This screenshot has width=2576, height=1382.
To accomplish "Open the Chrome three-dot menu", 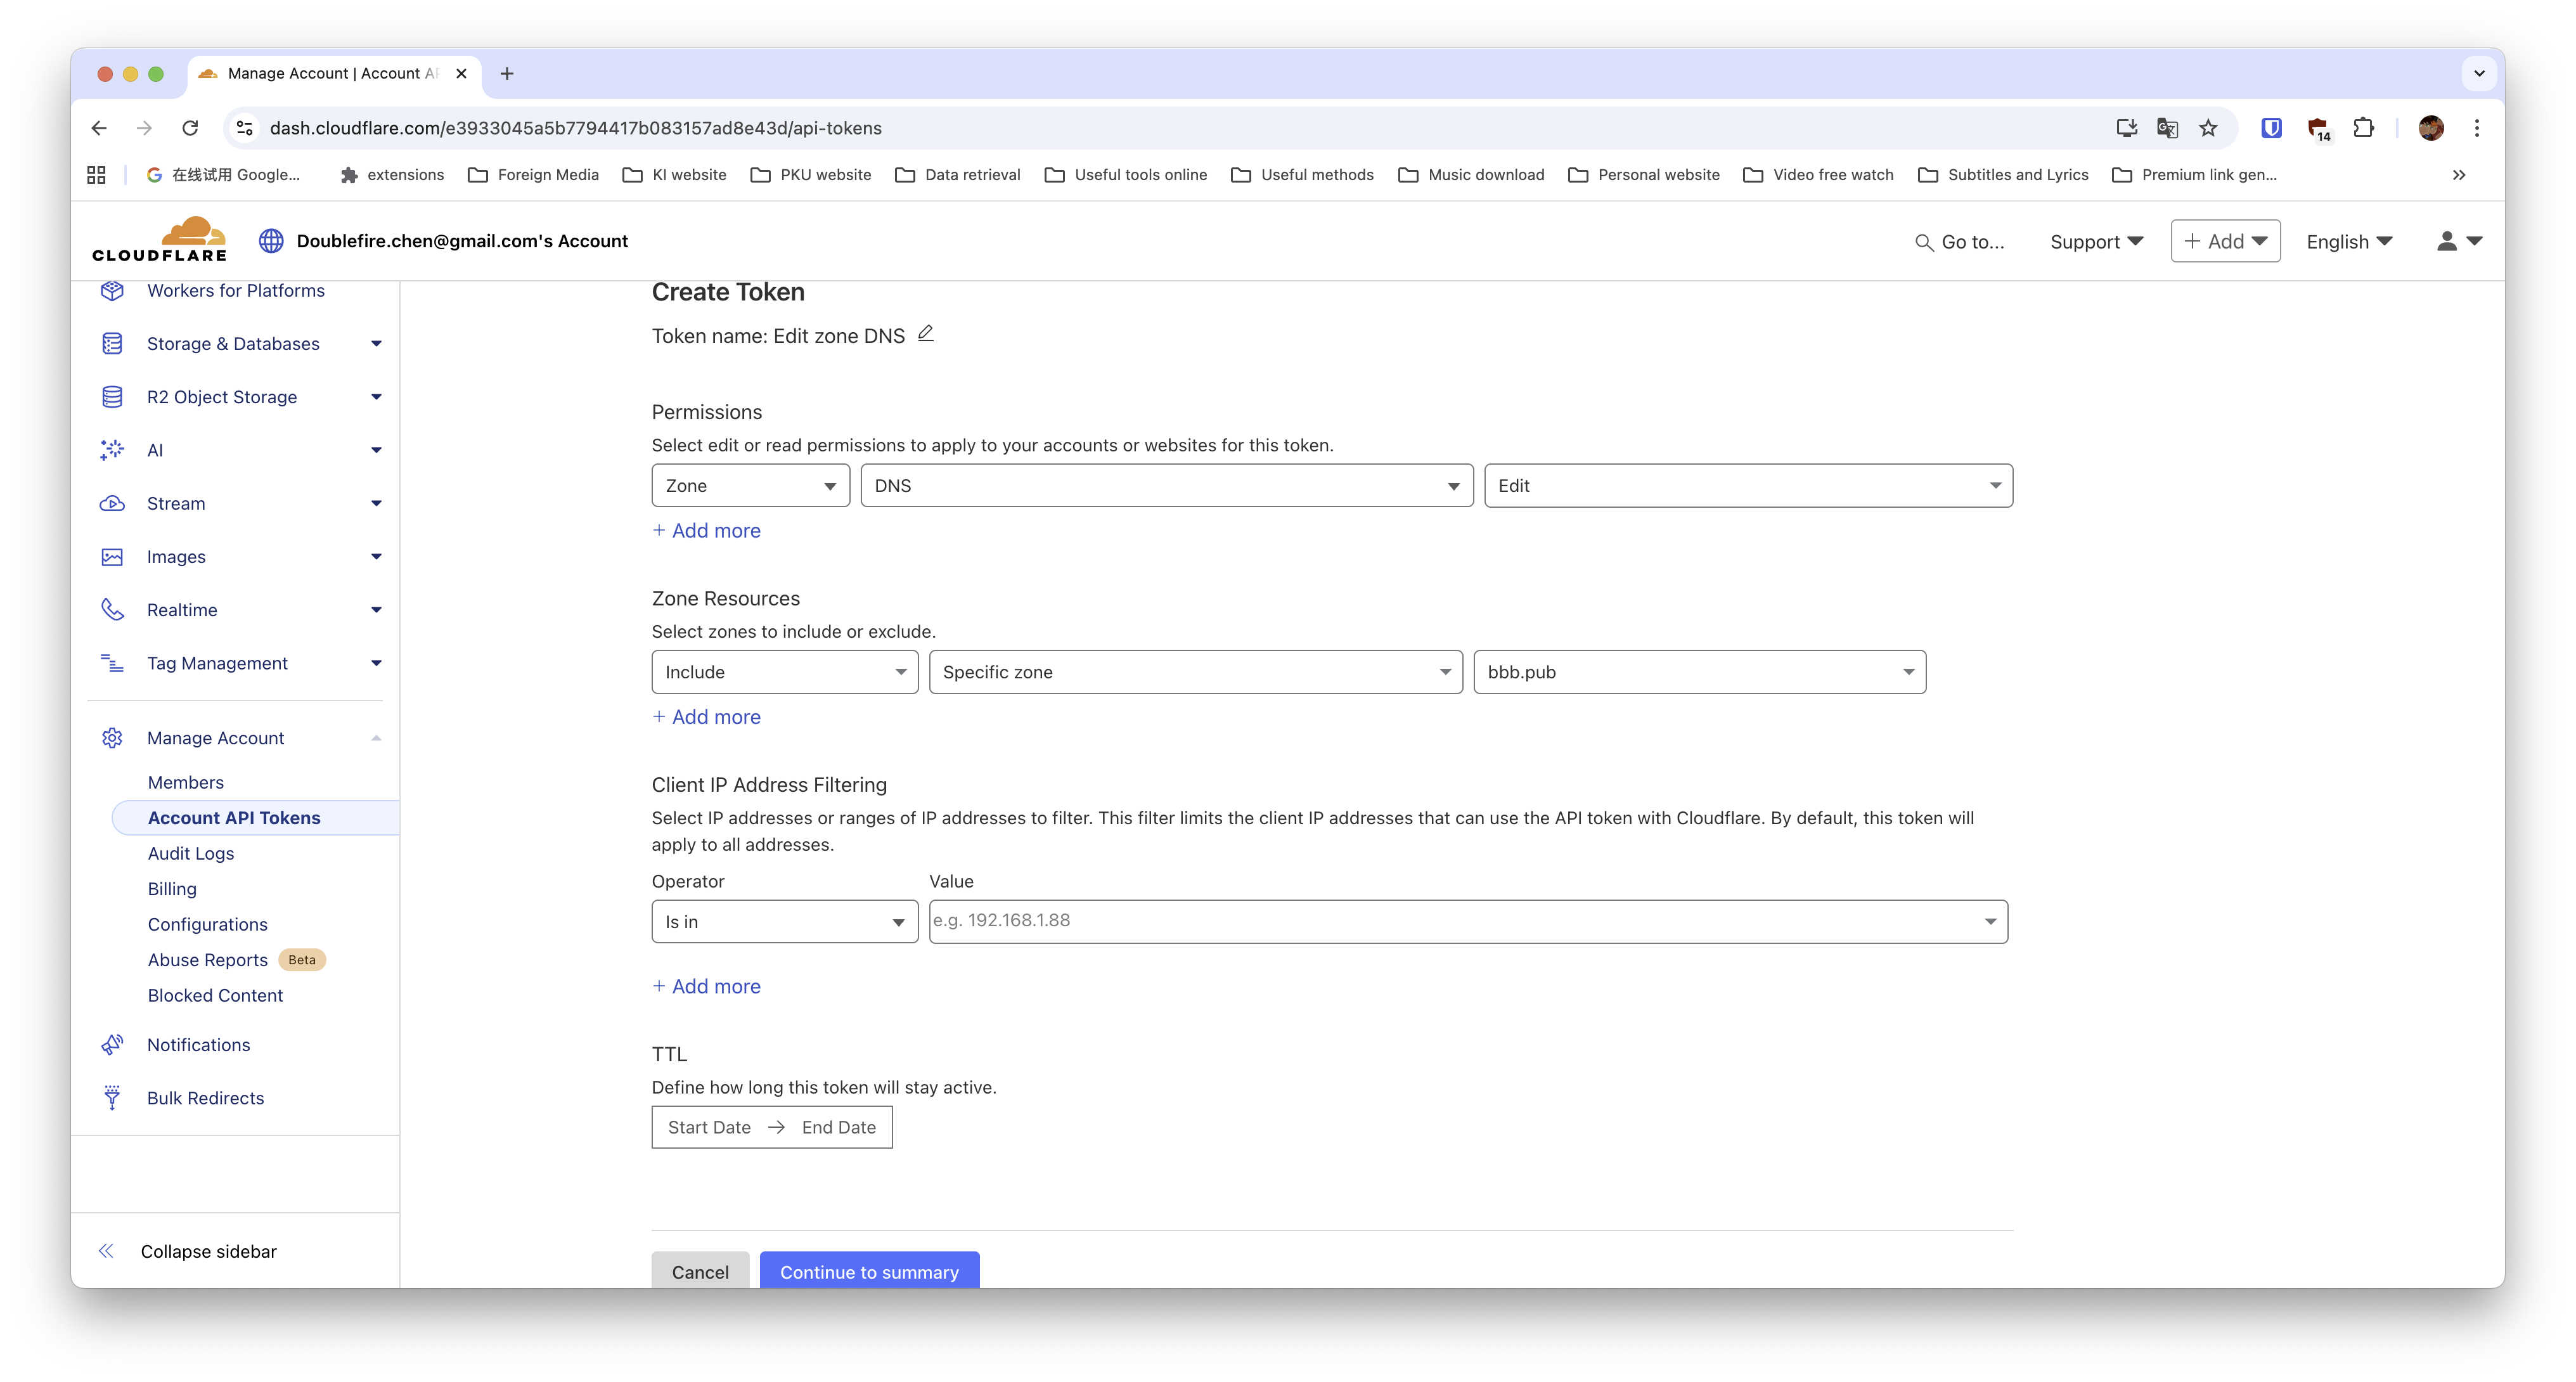I will tap(2477, 128).
